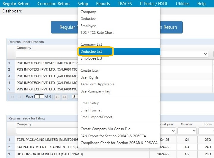The width and height of the screenshot is (214, 158).
Task: Go to previous page in pager
Action: click(19, 97)
